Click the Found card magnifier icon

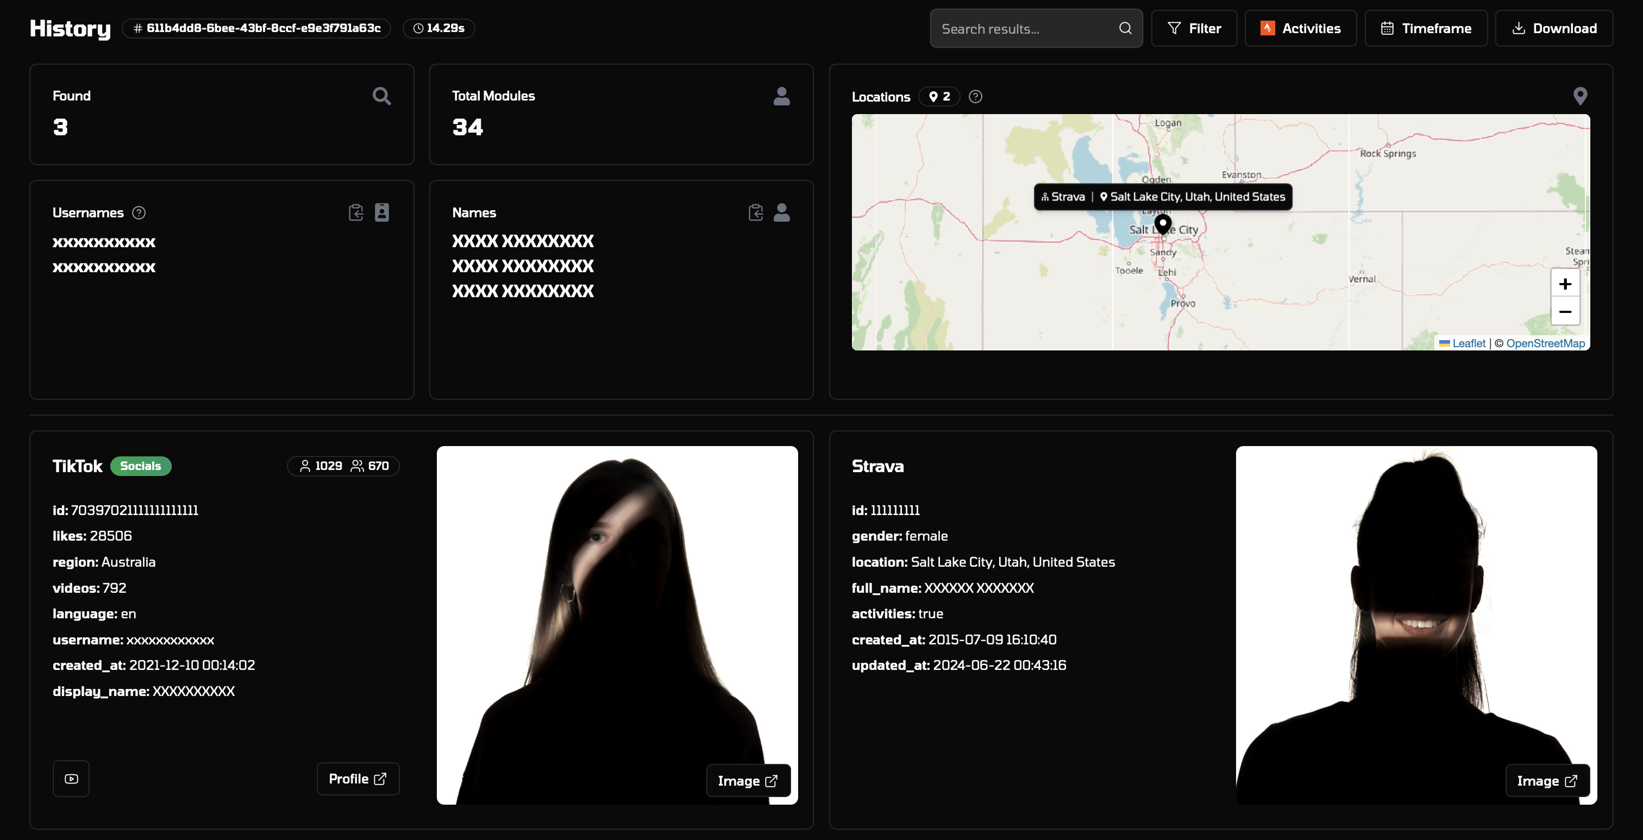(381, 96)
